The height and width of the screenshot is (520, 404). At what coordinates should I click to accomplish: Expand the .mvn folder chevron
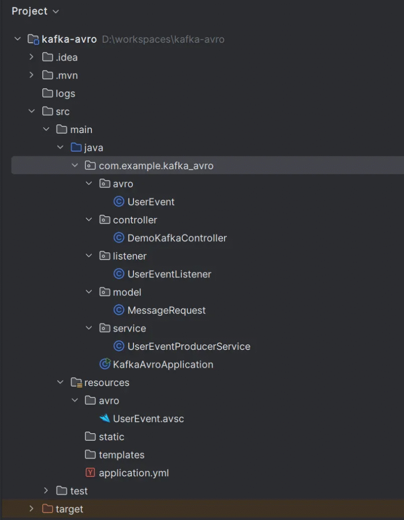(x=31, y=75)
